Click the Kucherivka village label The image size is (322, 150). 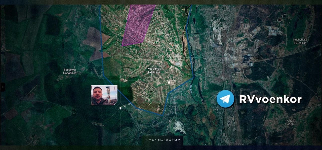point(300,40)
